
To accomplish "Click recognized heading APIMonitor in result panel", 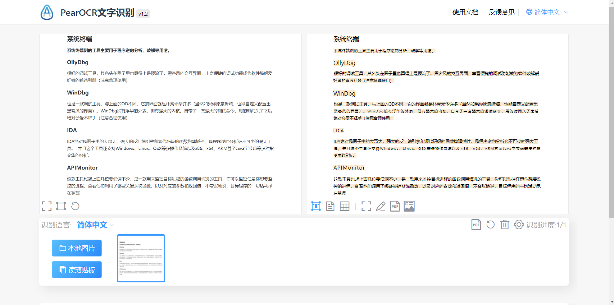I will point(349,168).
